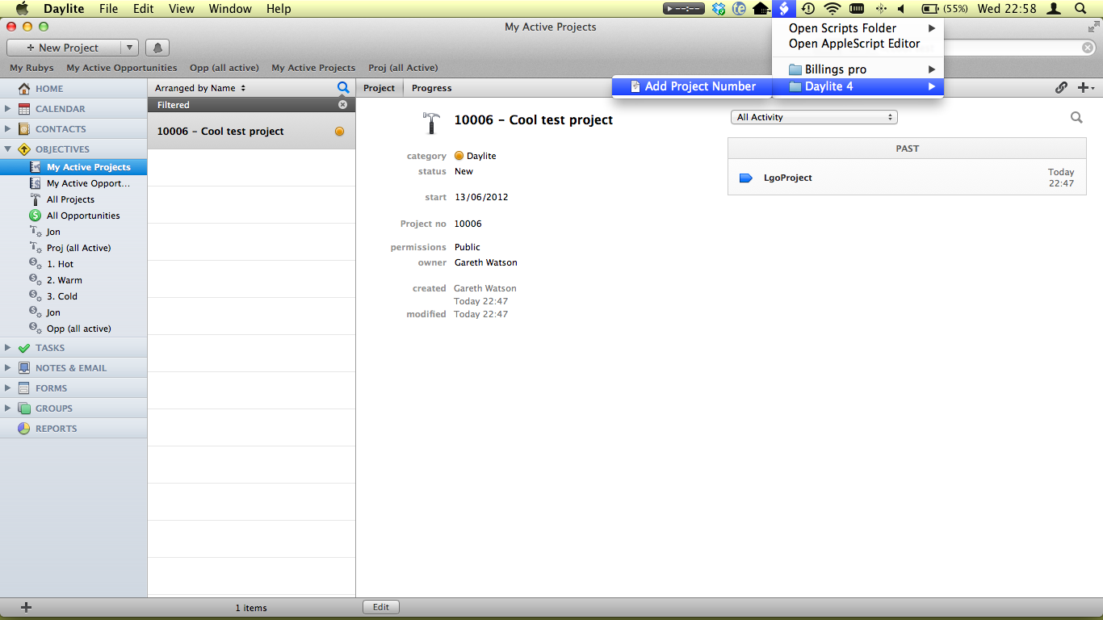Viewport: 1103px width, 620px height.
Task: Expand the FORMS section
Action: tap(7, 388)
